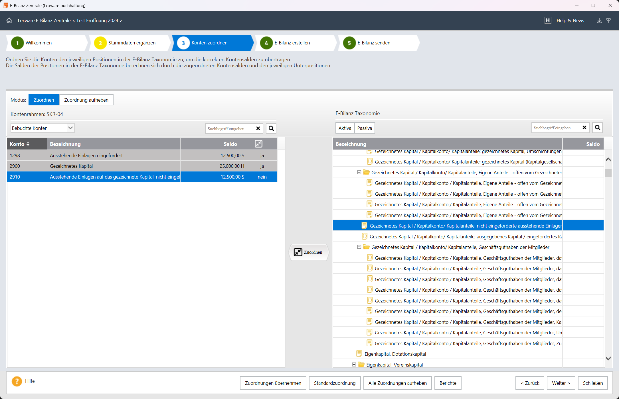Clear the left account search field
The image size is (619, 399).
point(258,128)
